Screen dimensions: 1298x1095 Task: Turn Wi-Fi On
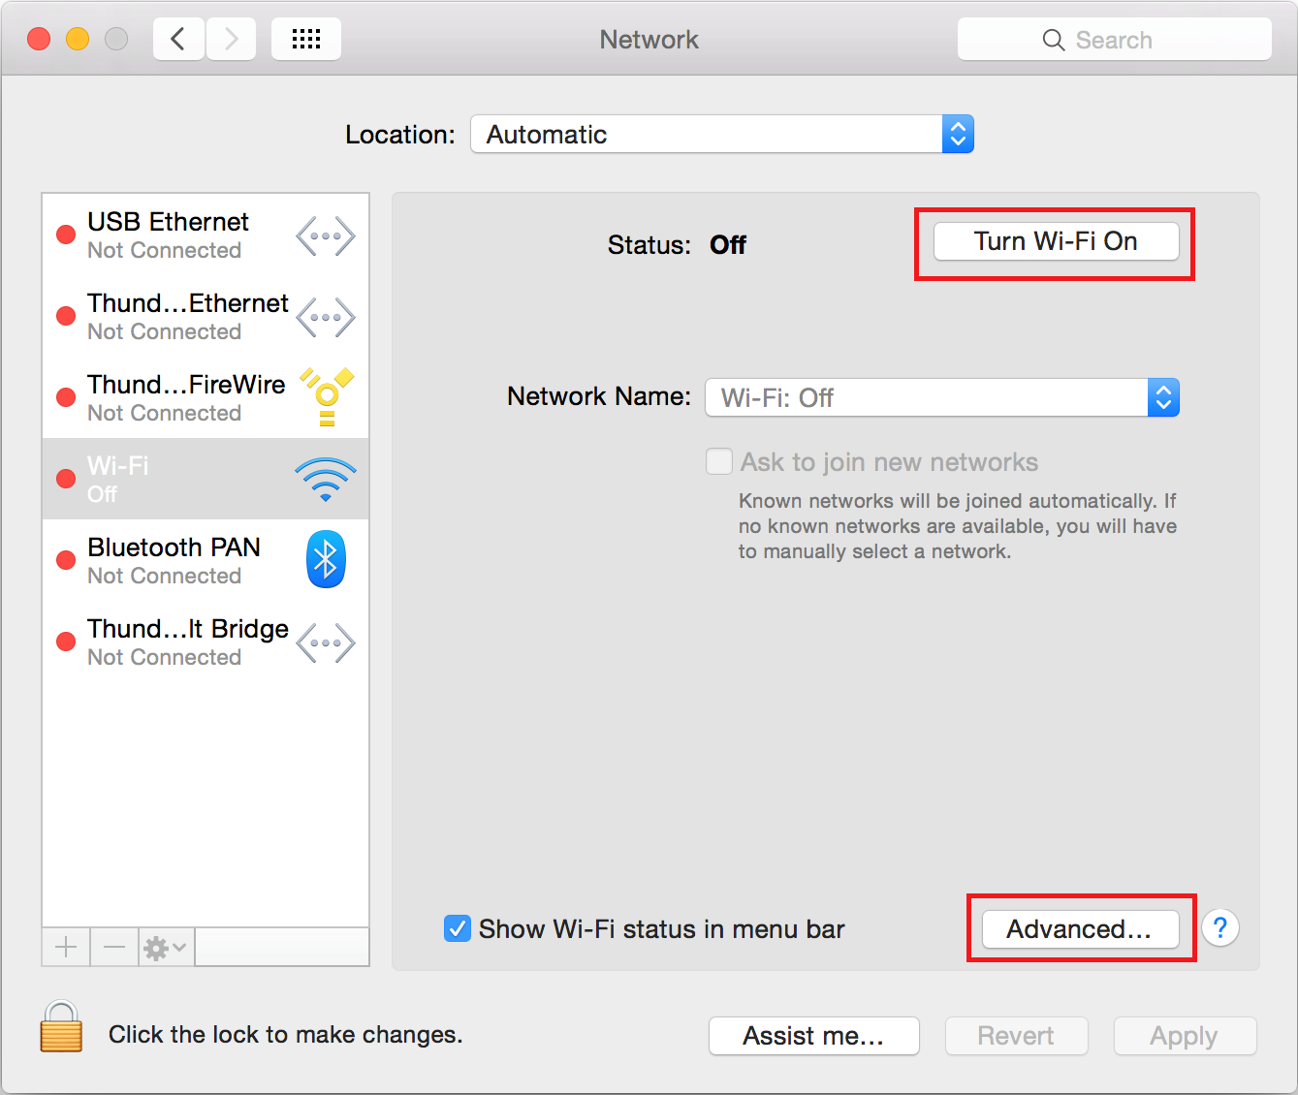(x=1056, y=242)
